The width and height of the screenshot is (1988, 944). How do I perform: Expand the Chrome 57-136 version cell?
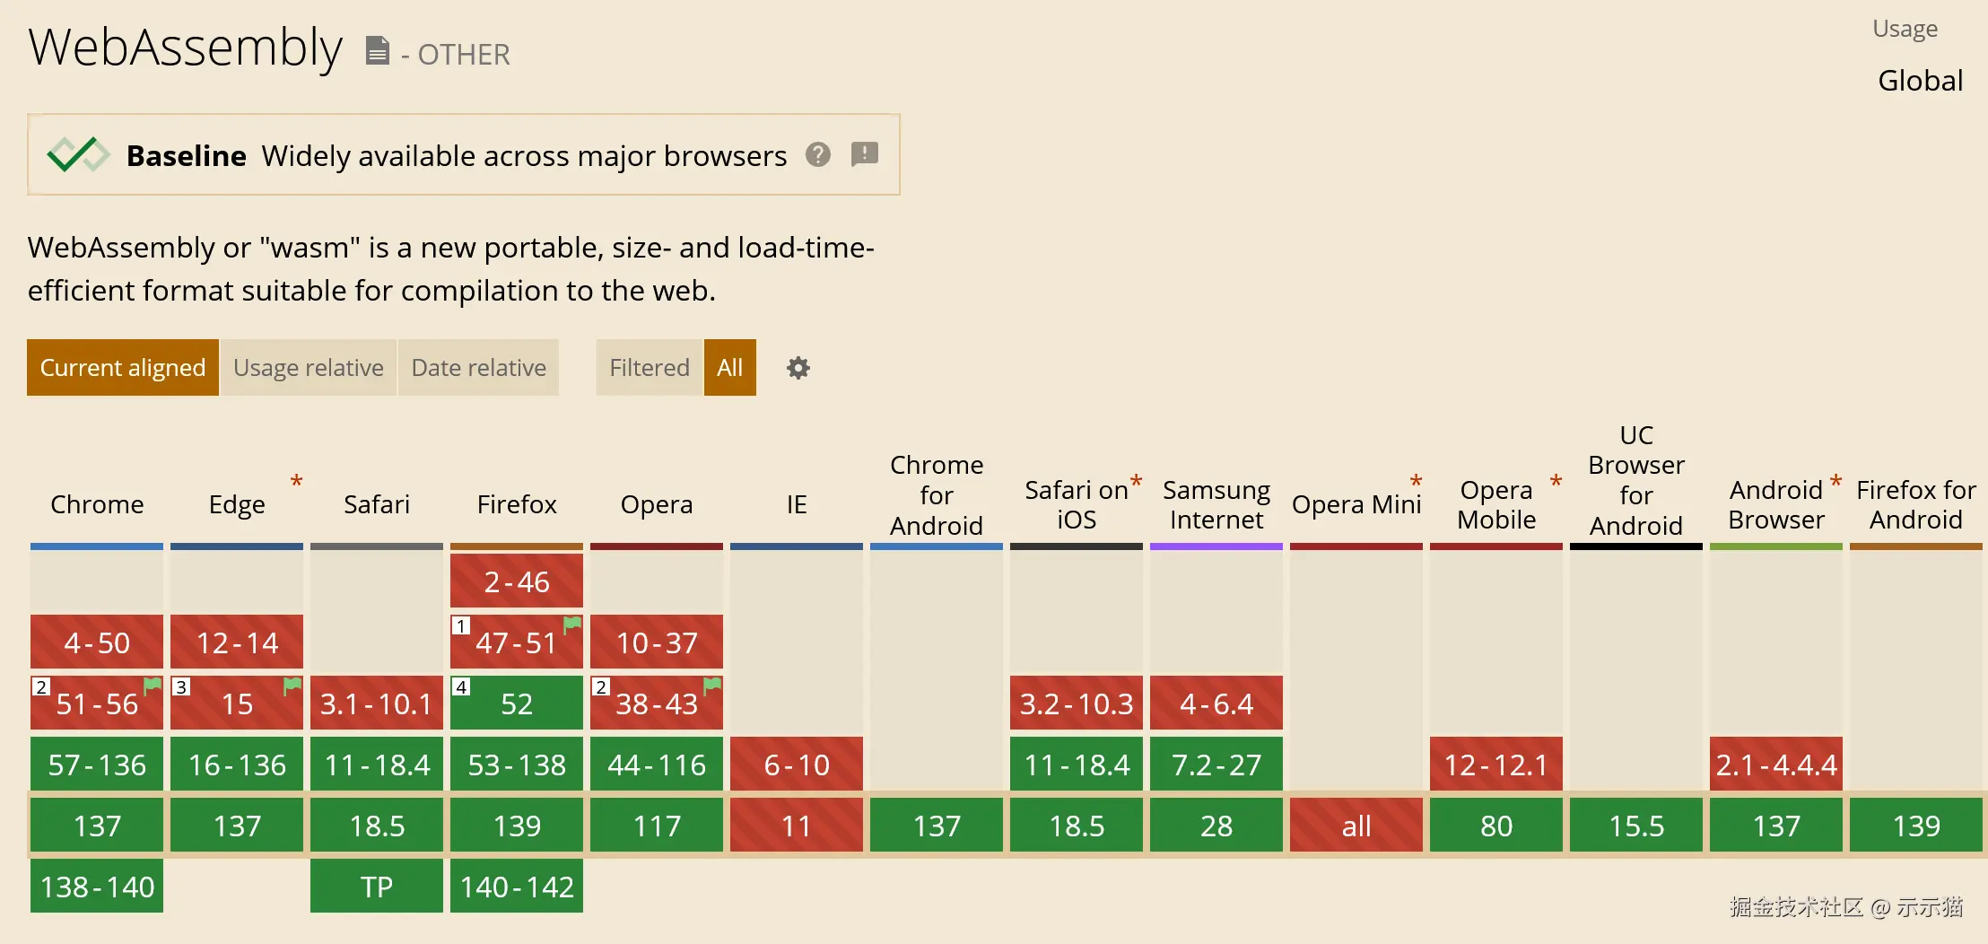(97, 765)
